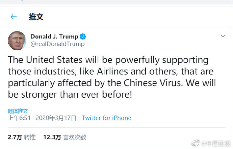Click the Weibo logo watermark
The width and height of the screenshot is (233, 149).
[196, 143]
